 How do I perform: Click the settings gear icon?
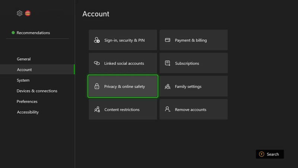click(x=19, y=13)
